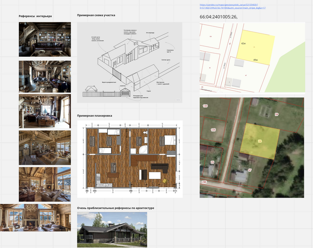The height and width of the screenshot is (248, 313).
Task: Select interior photo with dark leather sofa and staircase
Action: pyautogui.click(x=45, y=39)
